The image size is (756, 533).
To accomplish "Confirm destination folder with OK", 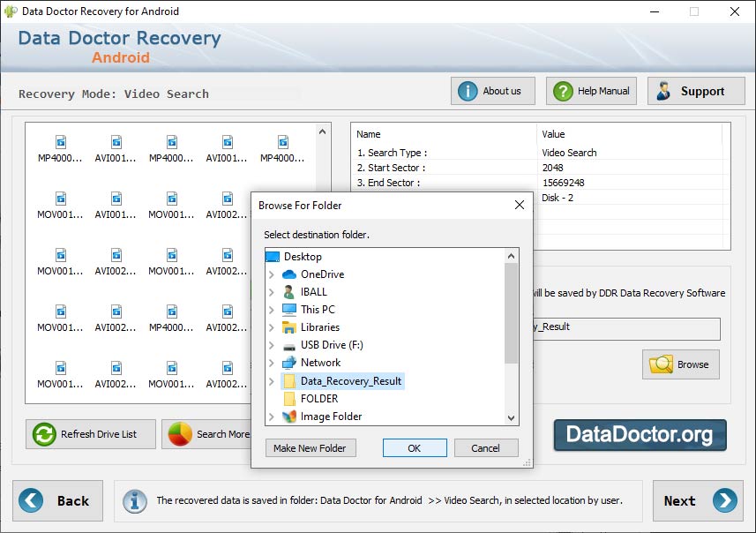I will (415, 447).
